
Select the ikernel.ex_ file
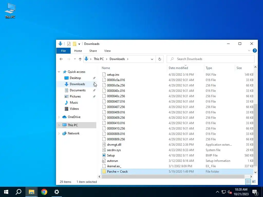click(177, 166)
